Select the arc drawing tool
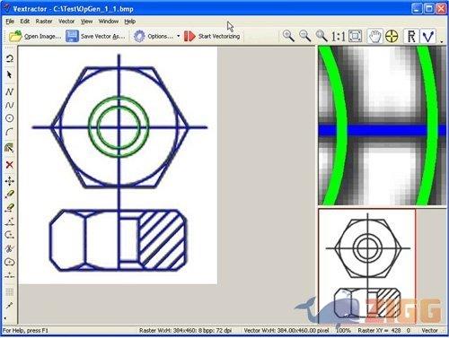This screenshot has width=449, height=338. 9,132
